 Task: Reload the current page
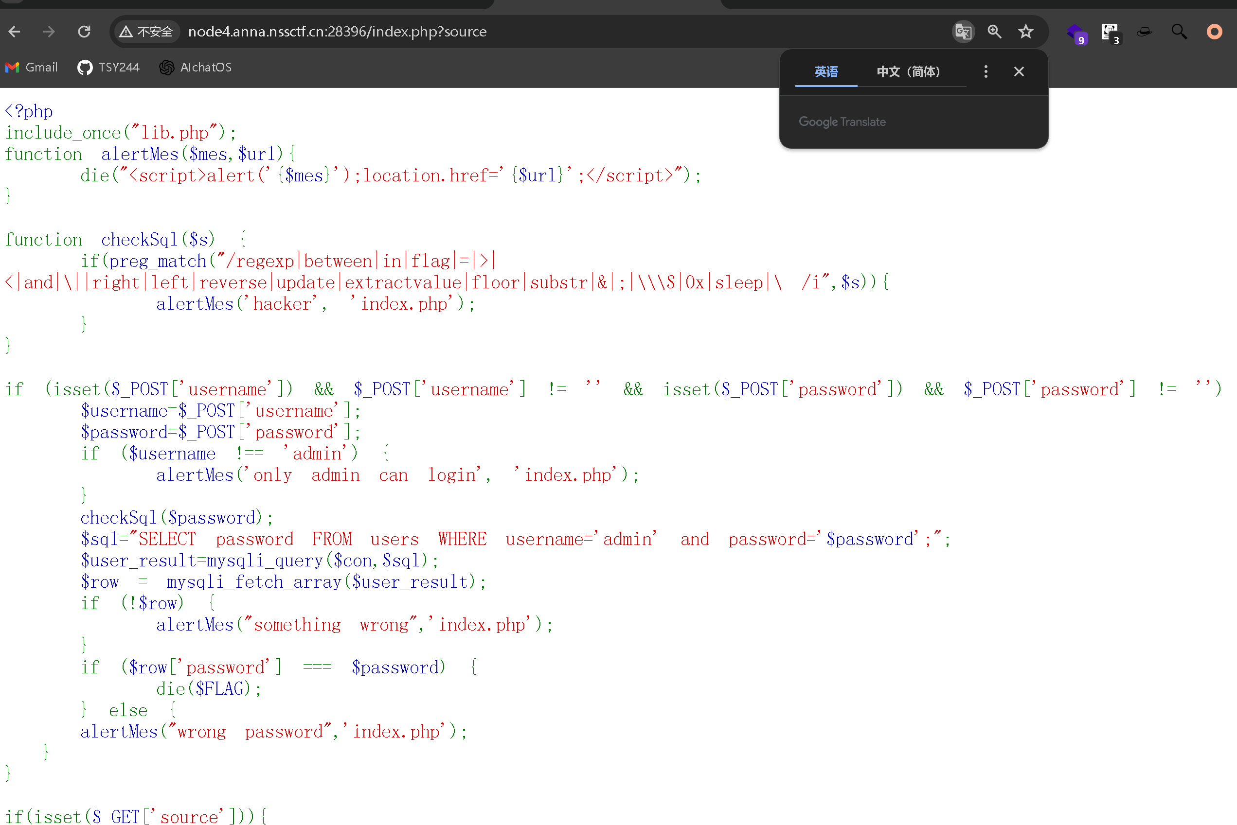click(84, 32)
